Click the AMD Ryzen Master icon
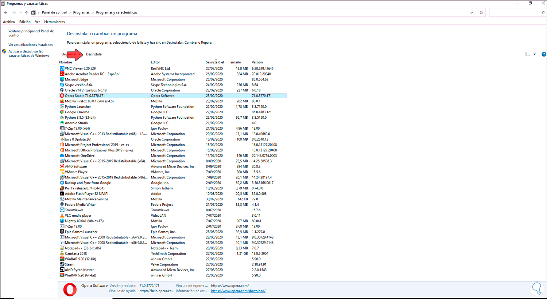 pos(62,270)
